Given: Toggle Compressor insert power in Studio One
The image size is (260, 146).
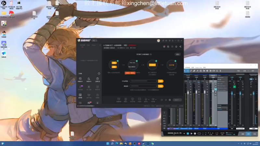Looking at the screenshot, I should [218, 77].
